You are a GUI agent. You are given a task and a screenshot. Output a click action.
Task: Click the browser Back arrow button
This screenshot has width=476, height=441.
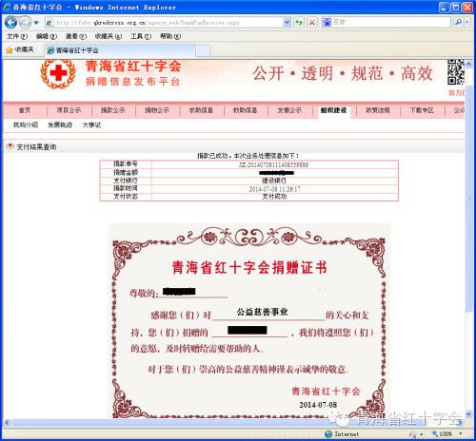[10, 23]
